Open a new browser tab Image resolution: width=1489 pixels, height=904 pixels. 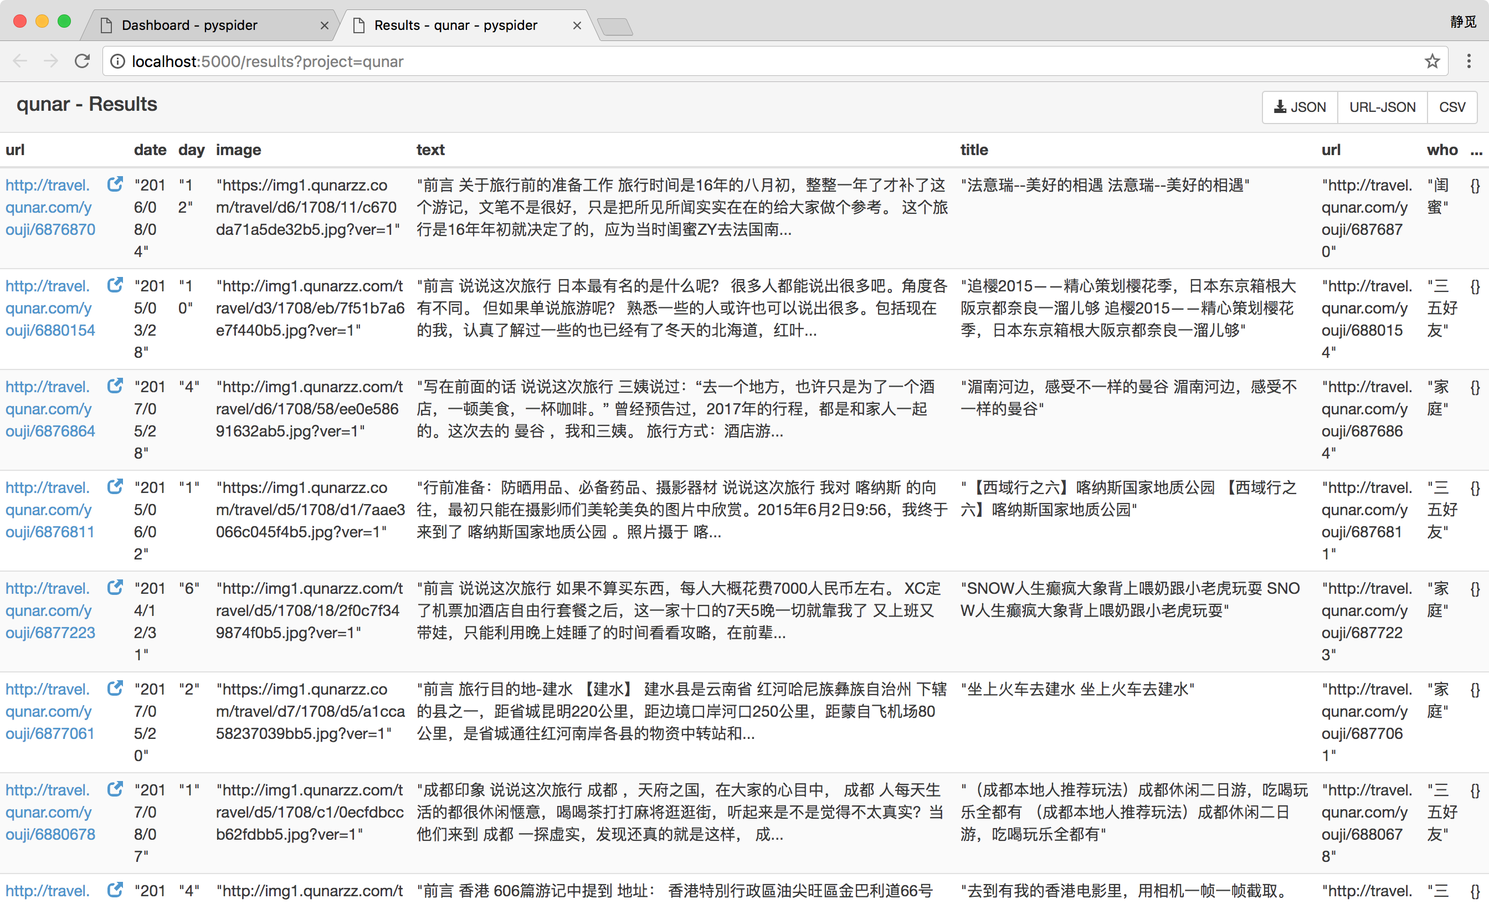[614, 27]
